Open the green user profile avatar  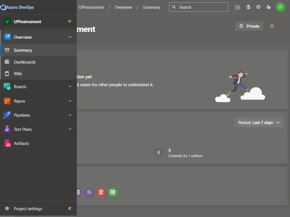pos(280,7)
